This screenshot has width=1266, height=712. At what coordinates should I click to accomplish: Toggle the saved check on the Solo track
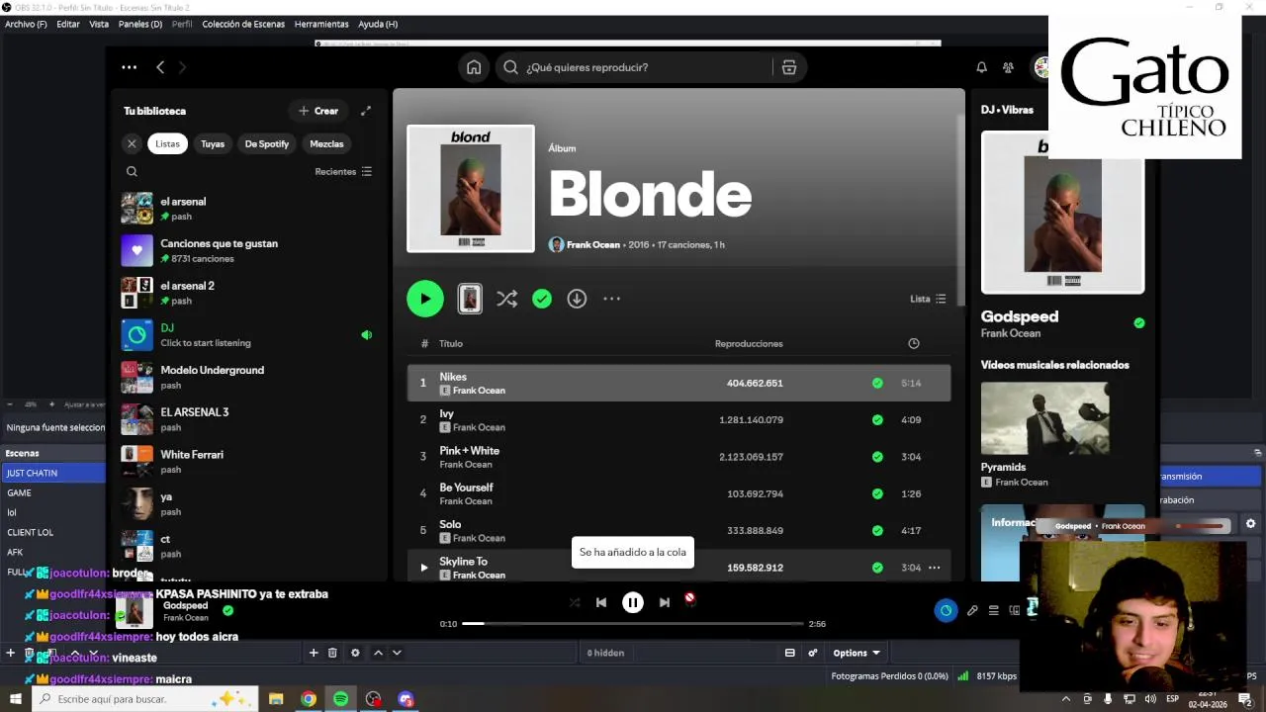(877, 530)
